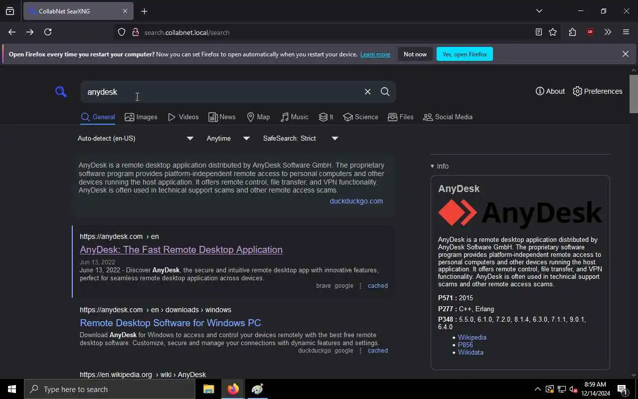638x399 pixels.
Task: Open File Explorer from taskbar
Action: click(x=209, y=389)
